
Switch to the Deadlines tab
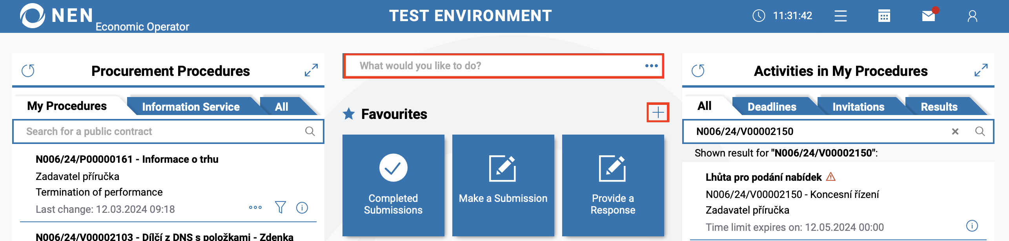[x=772, y=107]
